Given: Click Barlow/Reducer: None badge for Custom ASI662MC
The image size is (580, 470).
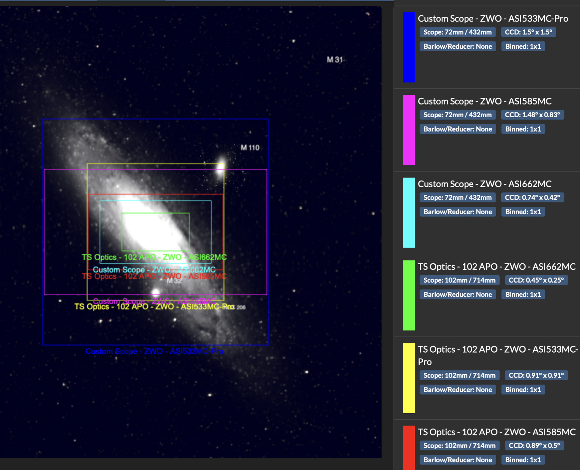Looking at the screenshot, I should point(458,212).
